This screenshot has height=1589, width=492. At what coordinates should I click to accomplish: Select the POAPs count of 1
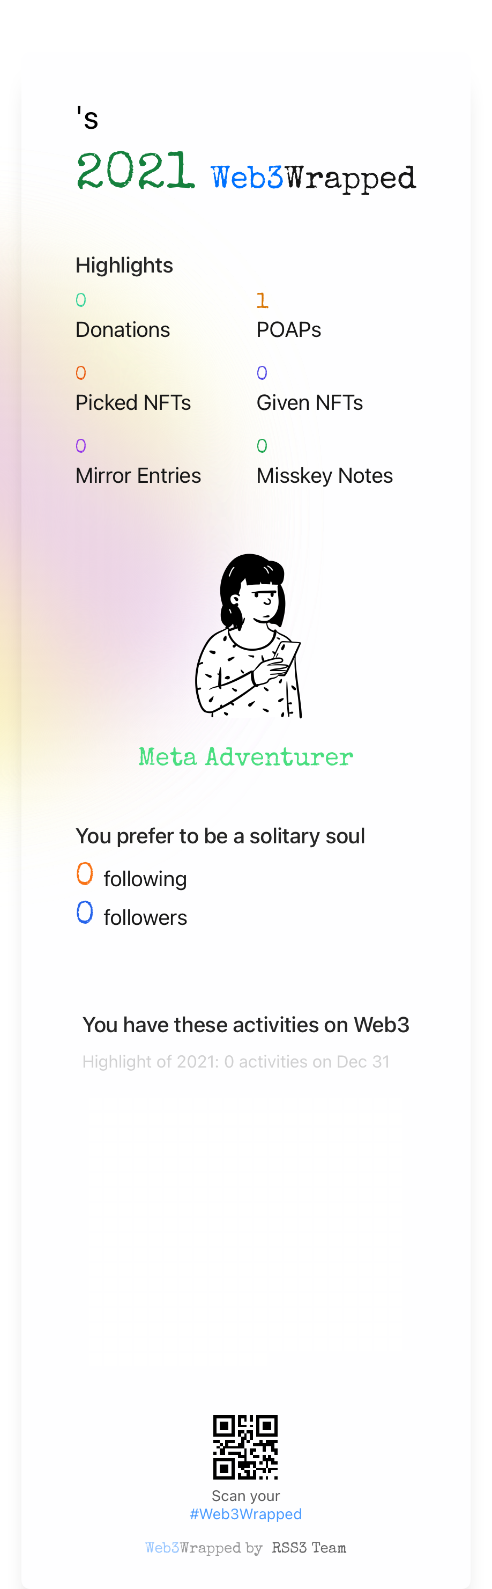(x=262, y=300)
